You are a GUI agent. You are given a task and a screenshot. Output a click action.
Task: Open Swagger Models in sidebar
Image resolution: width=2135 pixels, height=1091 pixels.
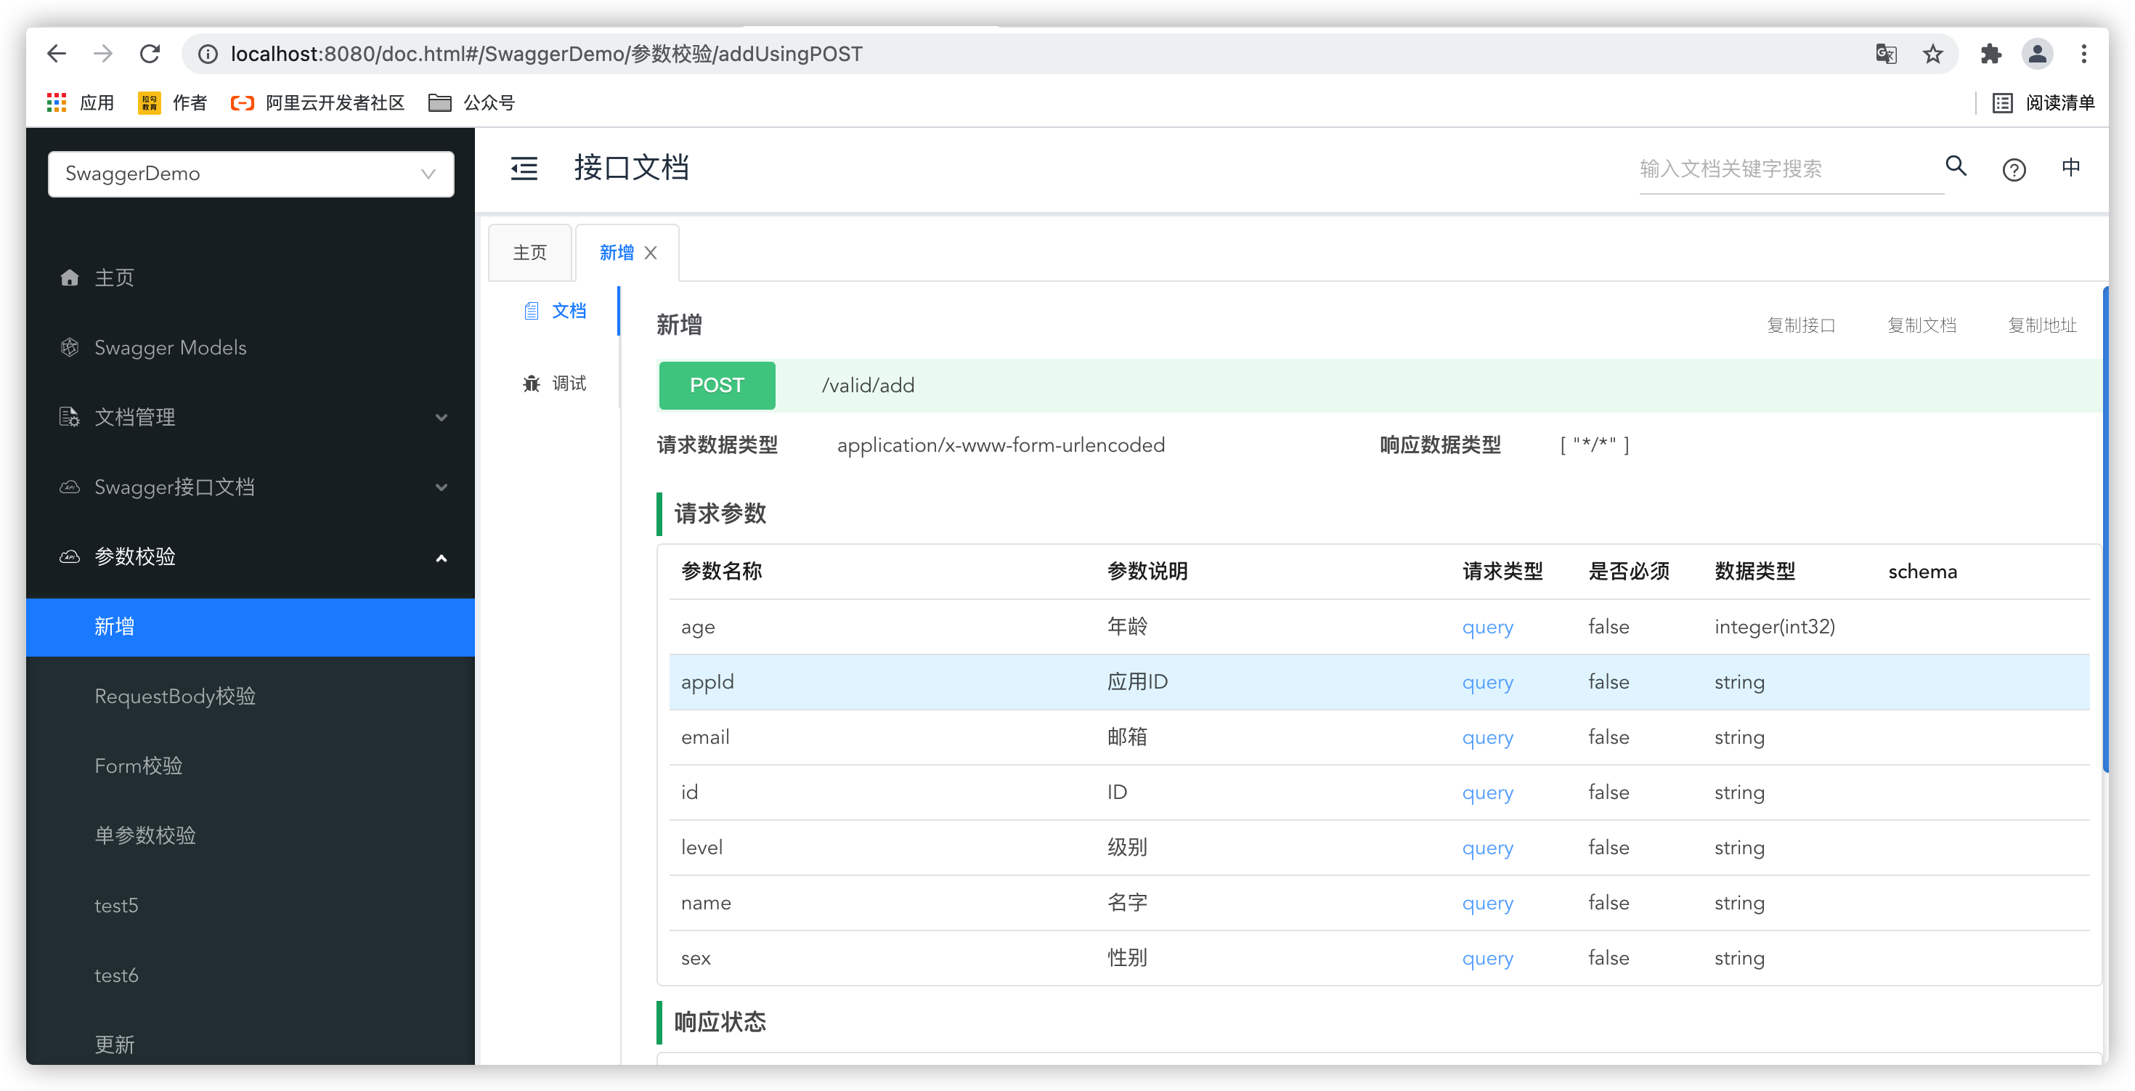251,347
